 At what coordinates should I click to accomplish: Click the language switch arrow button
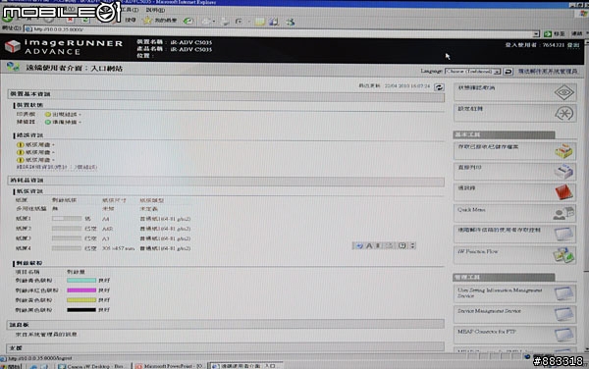click(509, 71)
